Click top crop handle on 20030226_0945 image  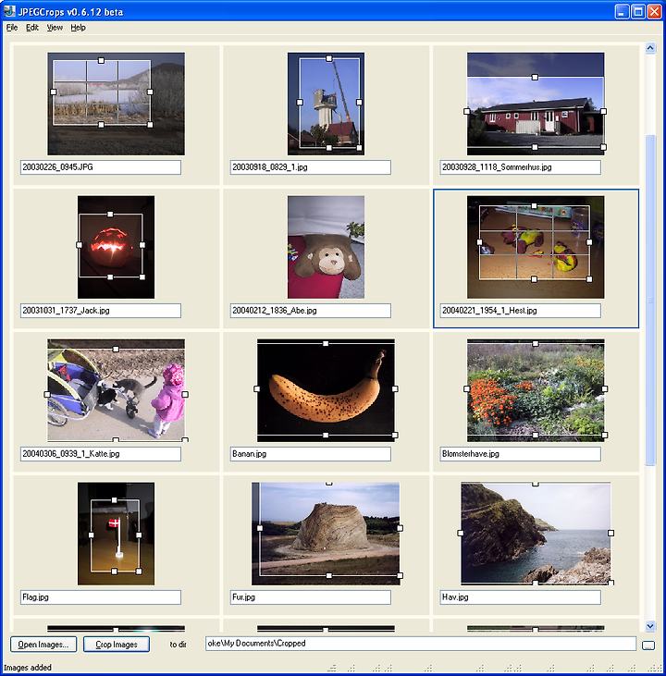(x=101, y=60)
